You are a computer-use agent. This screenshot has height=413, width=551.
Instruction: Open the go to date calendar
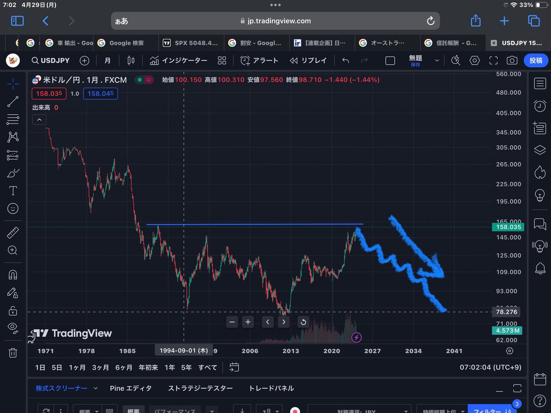[234, 367]
